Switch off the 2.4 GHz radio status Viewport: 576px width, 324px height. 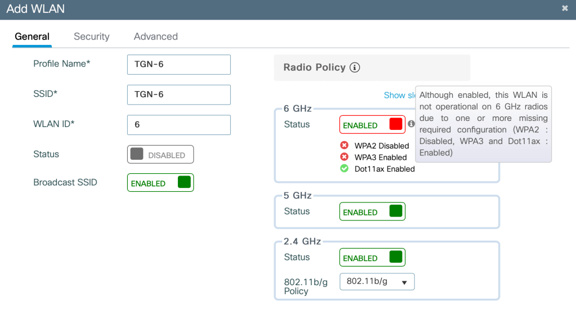(x=372, y=258)
